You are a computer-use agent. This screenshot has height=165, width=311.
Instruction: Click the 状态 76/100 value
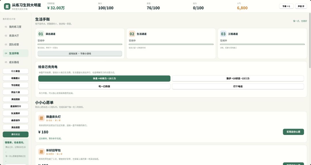(x=153, y=8)
